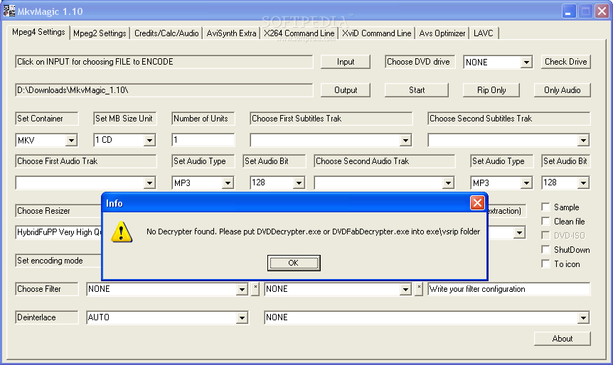Click the 'No Decrypter found' message text

tap(313, 231)
